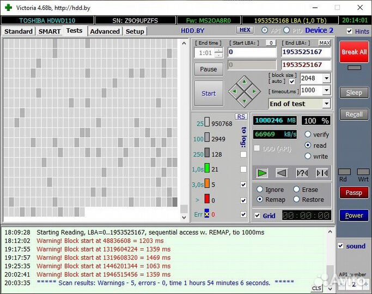Select the butterfly scan mode icon
The width and height of the screenshot is (372, 294).
[322, 173]
